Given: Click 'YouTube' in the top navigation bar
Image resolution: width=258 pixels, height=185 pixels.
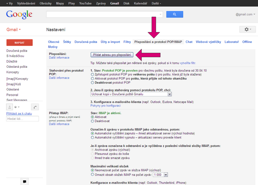Looking at the screenshot, I should 85,3.
